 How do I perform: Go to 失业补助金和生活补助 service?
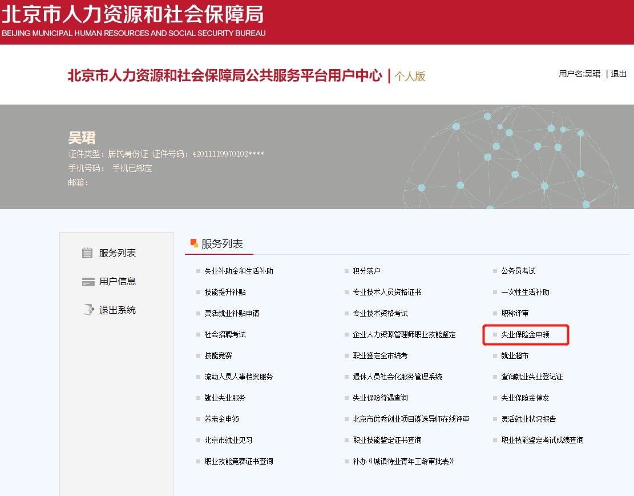pyautogui.click(x=239, y=271)
